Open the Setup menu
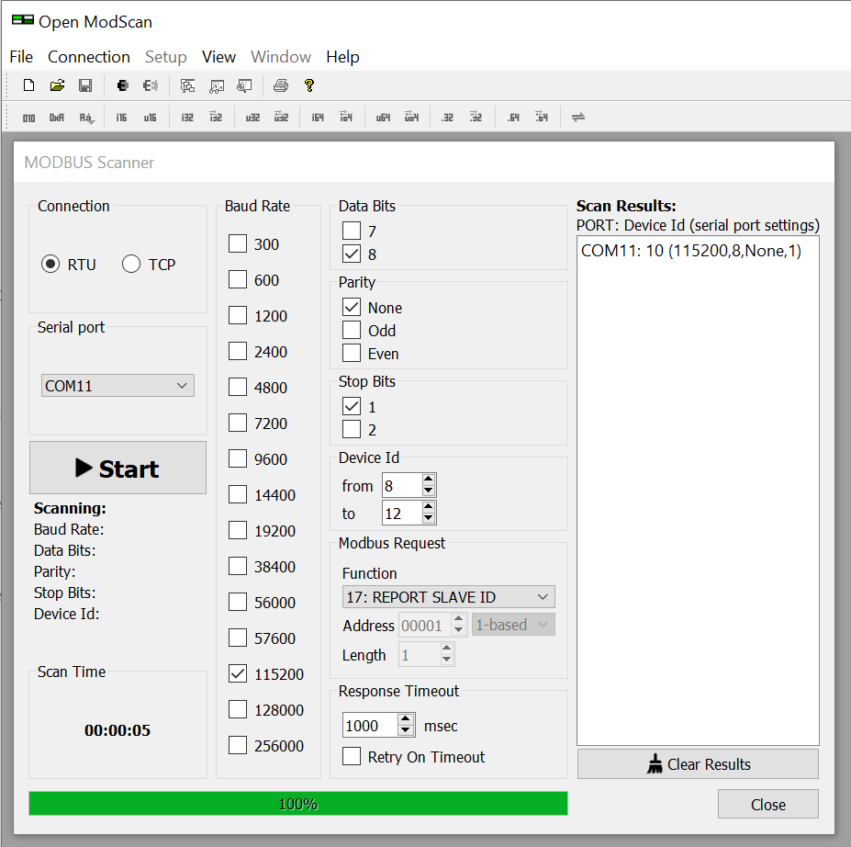The height and width of the screenshot is (847, 851). (165, 57)
